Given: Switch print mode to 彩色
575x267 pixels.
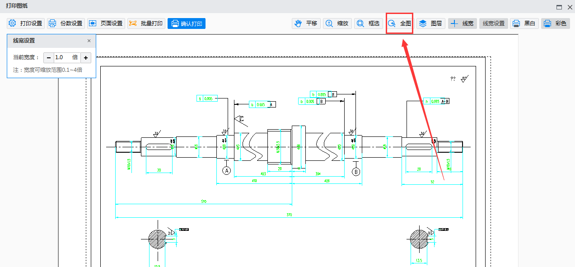Looking at the screenshot, I should point(556,23).
